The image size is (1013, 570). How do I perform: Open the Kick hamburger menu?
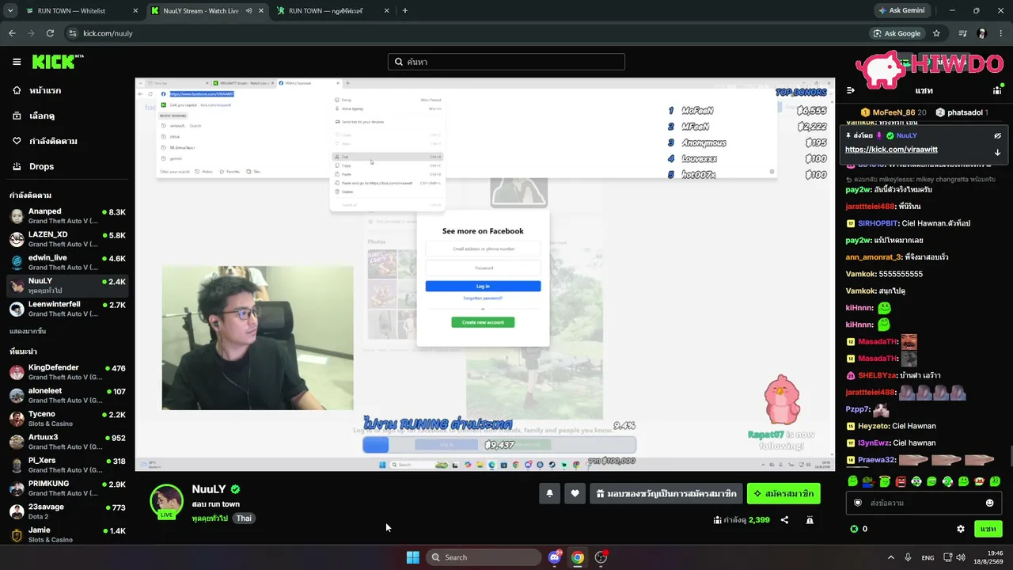pyautogui.click(x=17, y=62)
